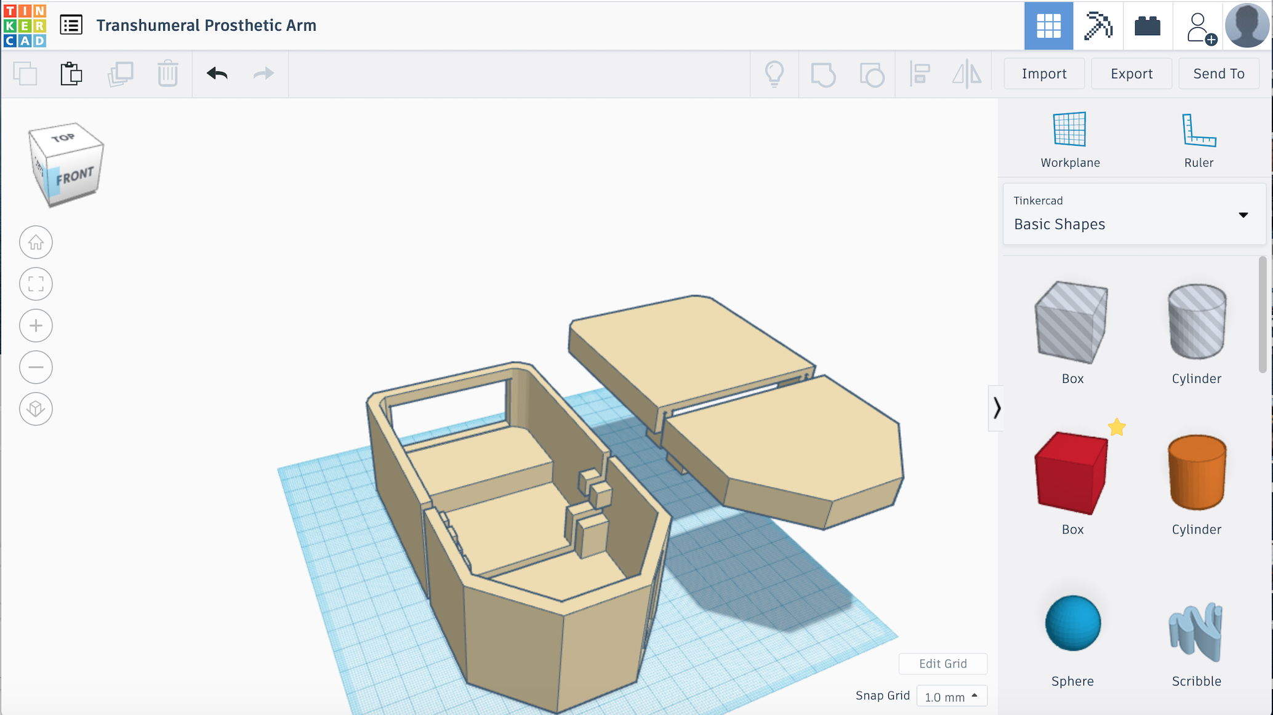Switch to 3D design grid view
1273x715 pixels.
point(1048,26)
